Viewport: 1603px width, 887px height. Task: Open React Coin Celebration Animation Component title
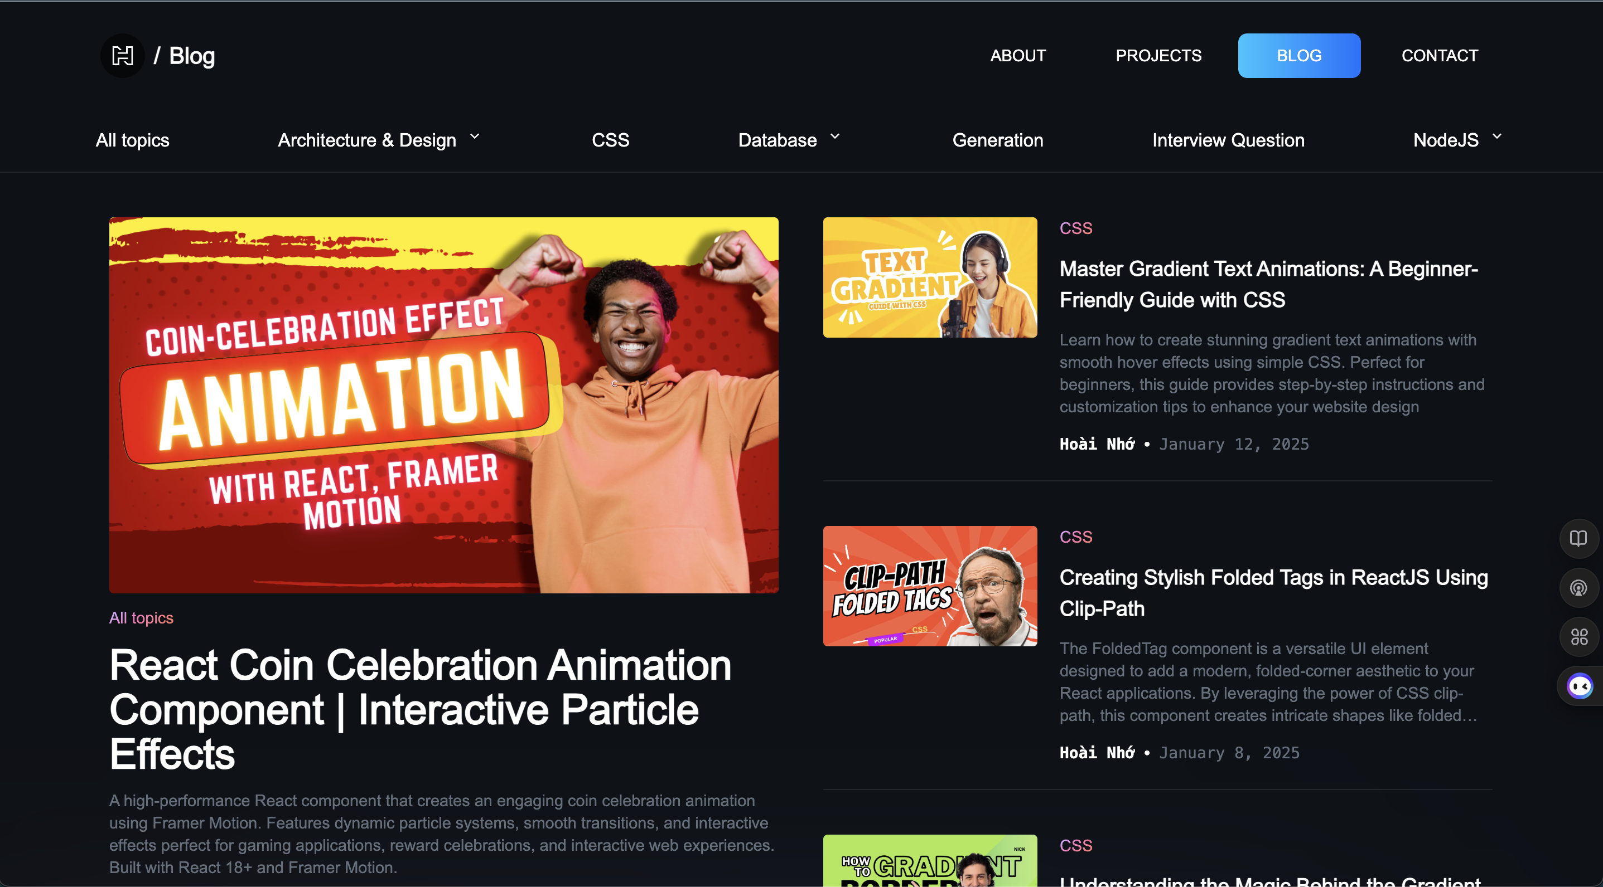click(x=421, y=710)
